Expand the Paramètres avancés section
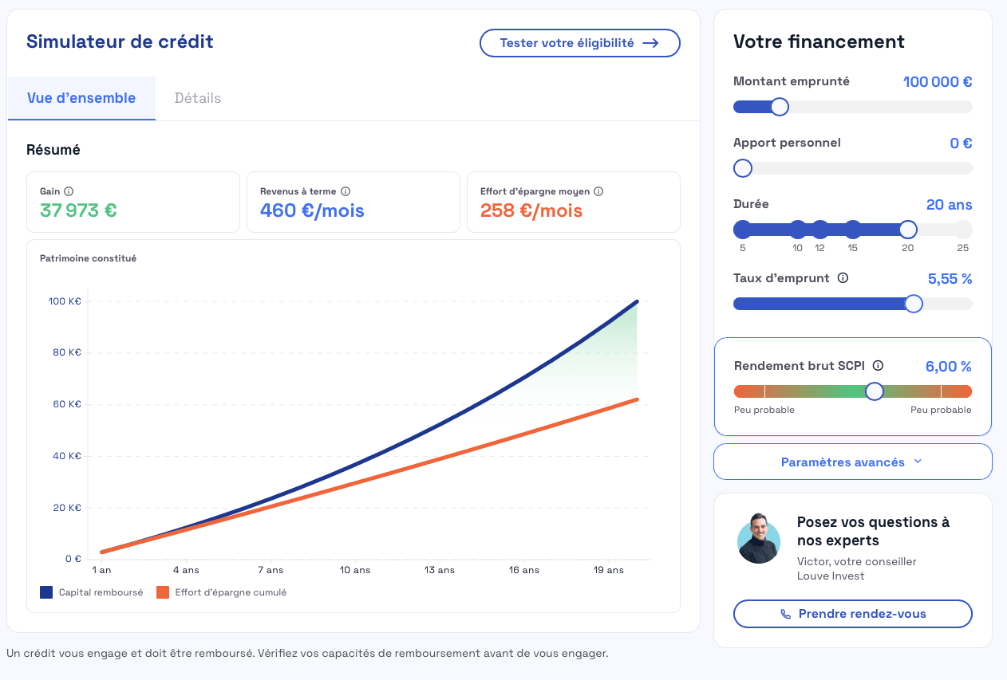This screenshot has height=680, width=1007. point(851,462)
